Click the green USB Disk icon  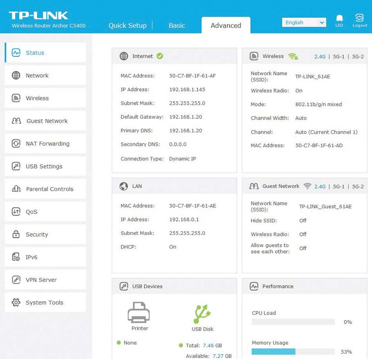point(202,314)
